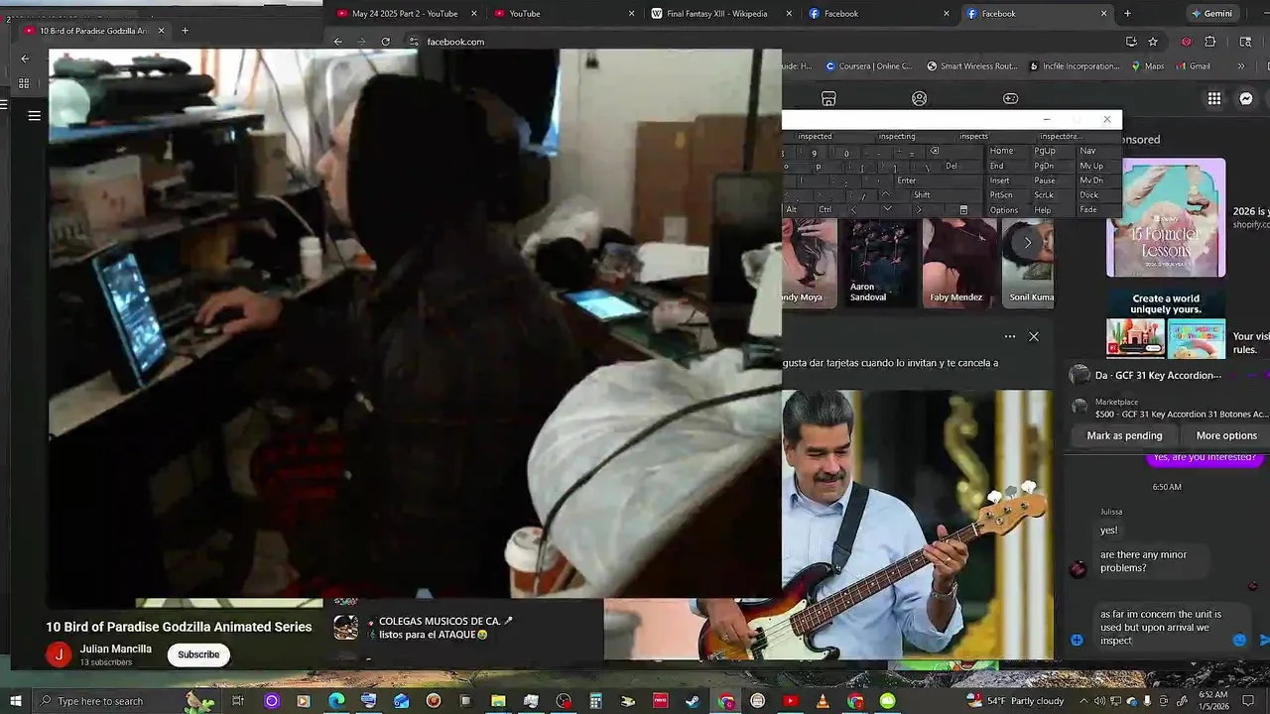Click the Windows Start button
The height and width of the screenshot is (714, 1270).
tap(16, 701)
